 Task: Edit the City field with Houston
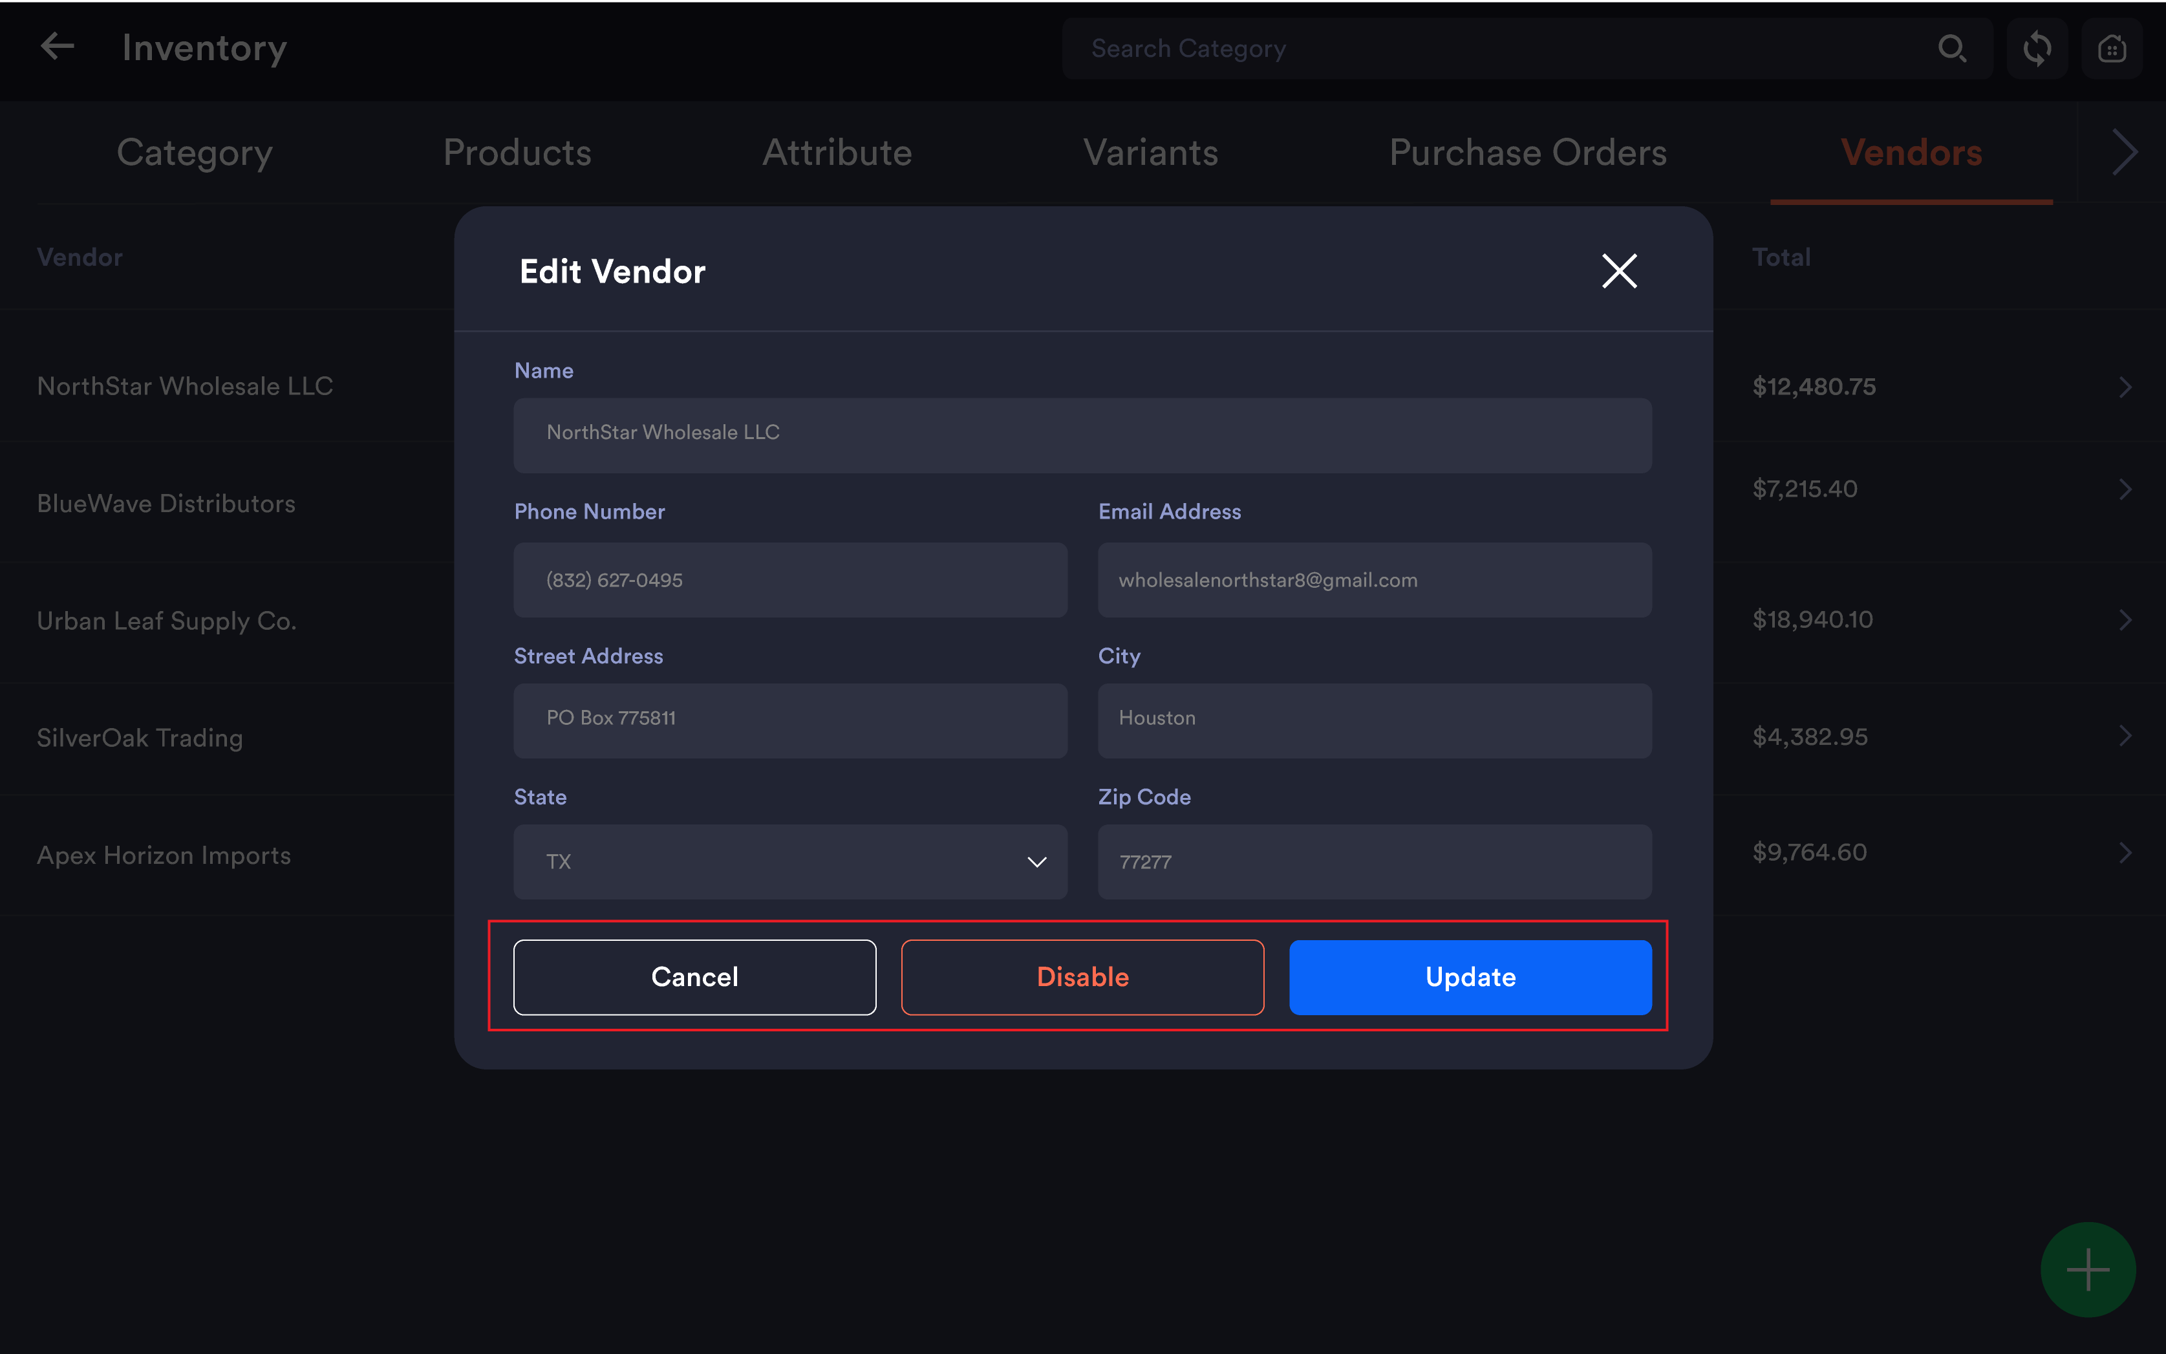tap(1375, 721)
